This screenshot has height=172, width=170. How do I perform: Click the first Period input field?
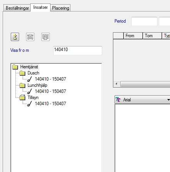(x=144, y=21)
